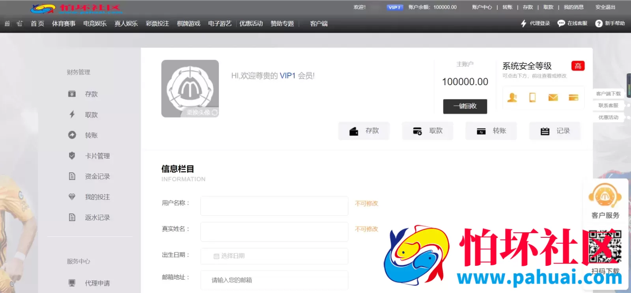Open 我的消息 my messages

pyautogui.click(x=573, y=7)
